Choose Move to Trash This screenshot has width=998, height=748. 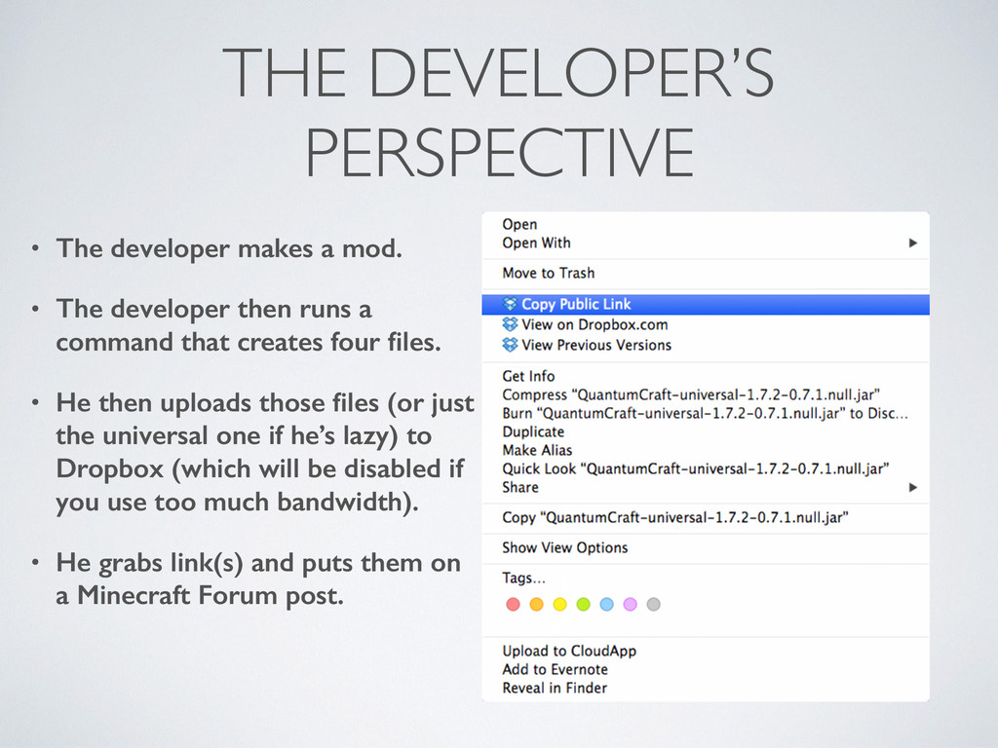click(x=706, y=273)
